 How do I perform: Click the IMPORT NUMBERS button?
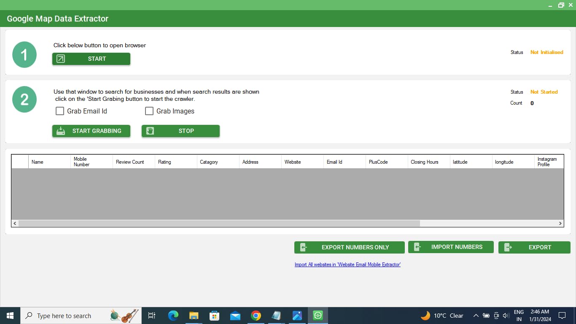(451, 247)
